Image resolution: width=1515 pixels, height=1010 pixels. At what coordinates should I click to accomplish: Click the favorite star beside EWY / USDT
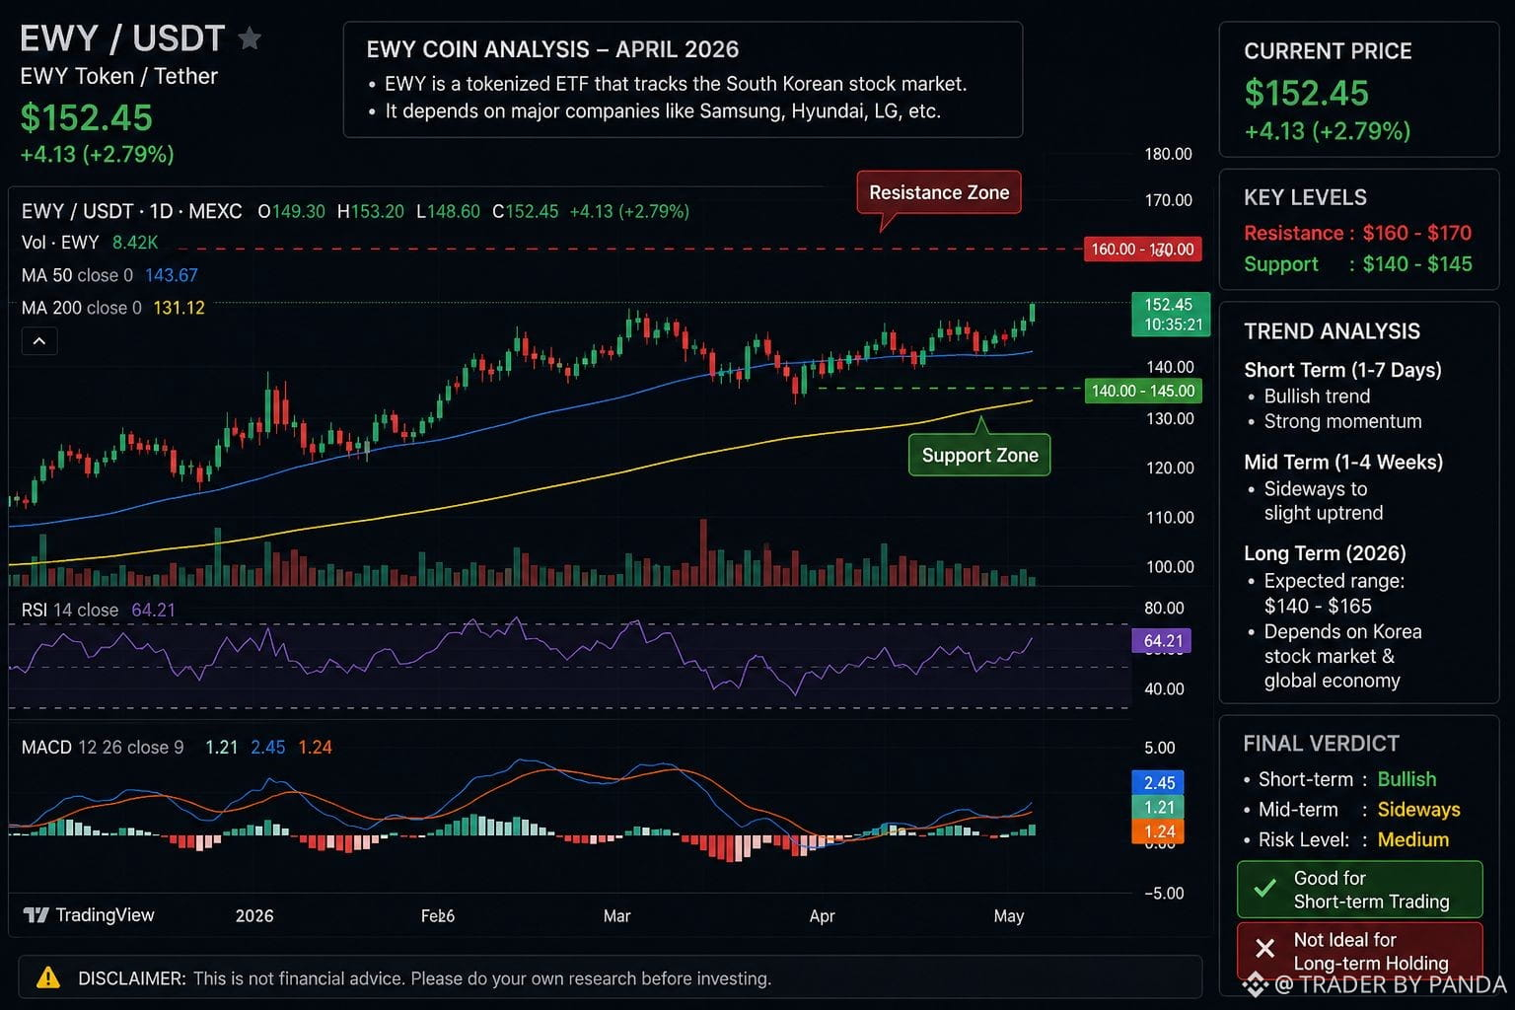tap(251, 38)
